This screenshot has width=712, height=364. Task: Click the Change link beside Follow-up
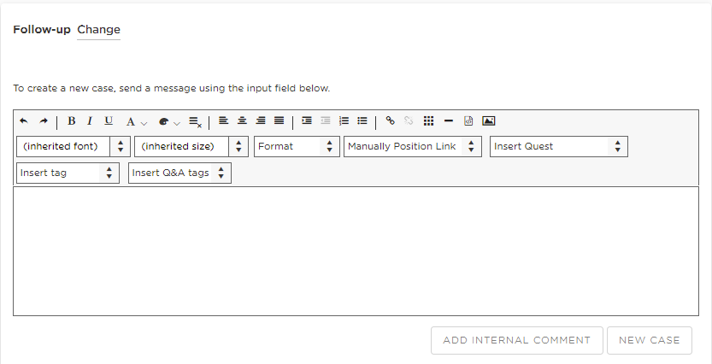[x=98, y=30]
